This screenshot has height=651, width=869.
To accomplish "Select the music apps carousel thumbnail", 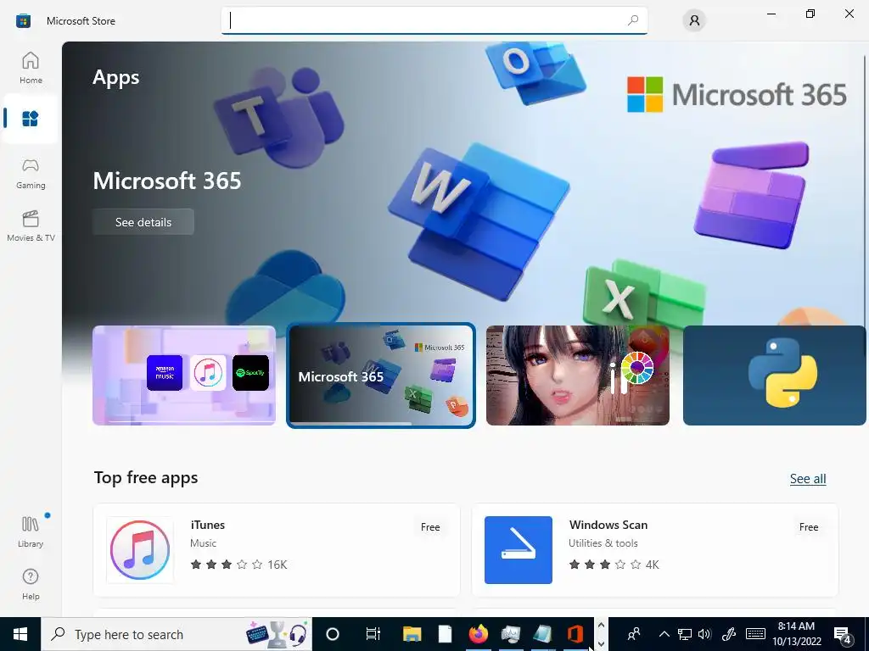I will pyautogui.click(x=184, y=376).
